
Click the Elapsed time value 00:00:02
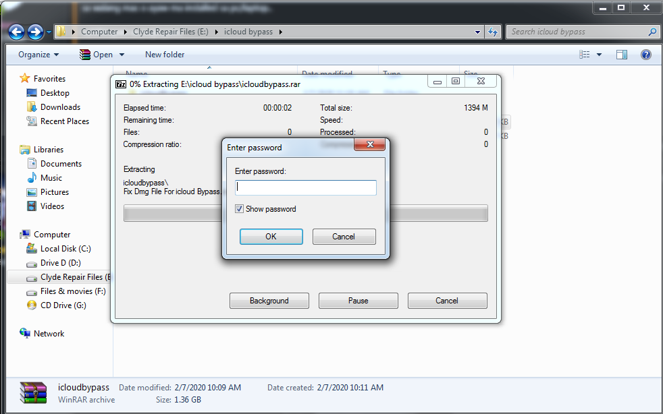click(x=277, y=108)
